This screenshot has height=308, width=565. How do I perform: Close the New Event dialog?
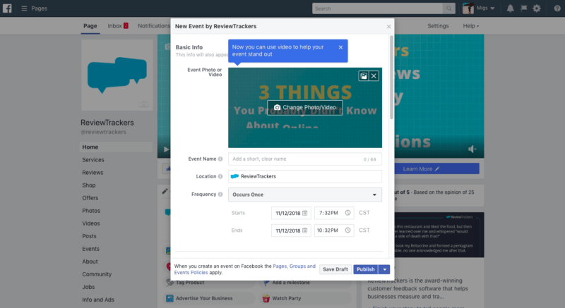click(388, 27)
